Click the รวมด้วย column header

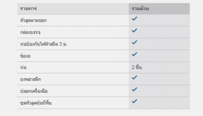click(140, 9)
